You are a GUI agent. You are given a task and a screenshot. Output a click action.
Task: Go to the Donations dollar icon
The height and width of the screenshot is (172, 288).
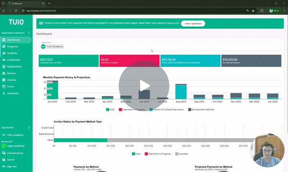tap(4, 93)
